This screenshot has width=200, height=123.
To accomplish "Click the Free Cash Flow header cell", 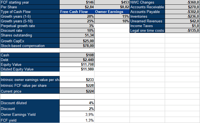I will pyautogui.click(x=77, y=12).
